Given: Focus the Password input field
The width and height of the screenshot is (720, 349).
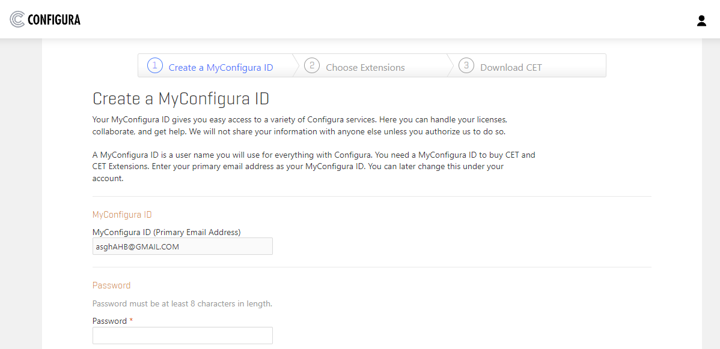Looking at the screenshot, I should click(182, 335).
